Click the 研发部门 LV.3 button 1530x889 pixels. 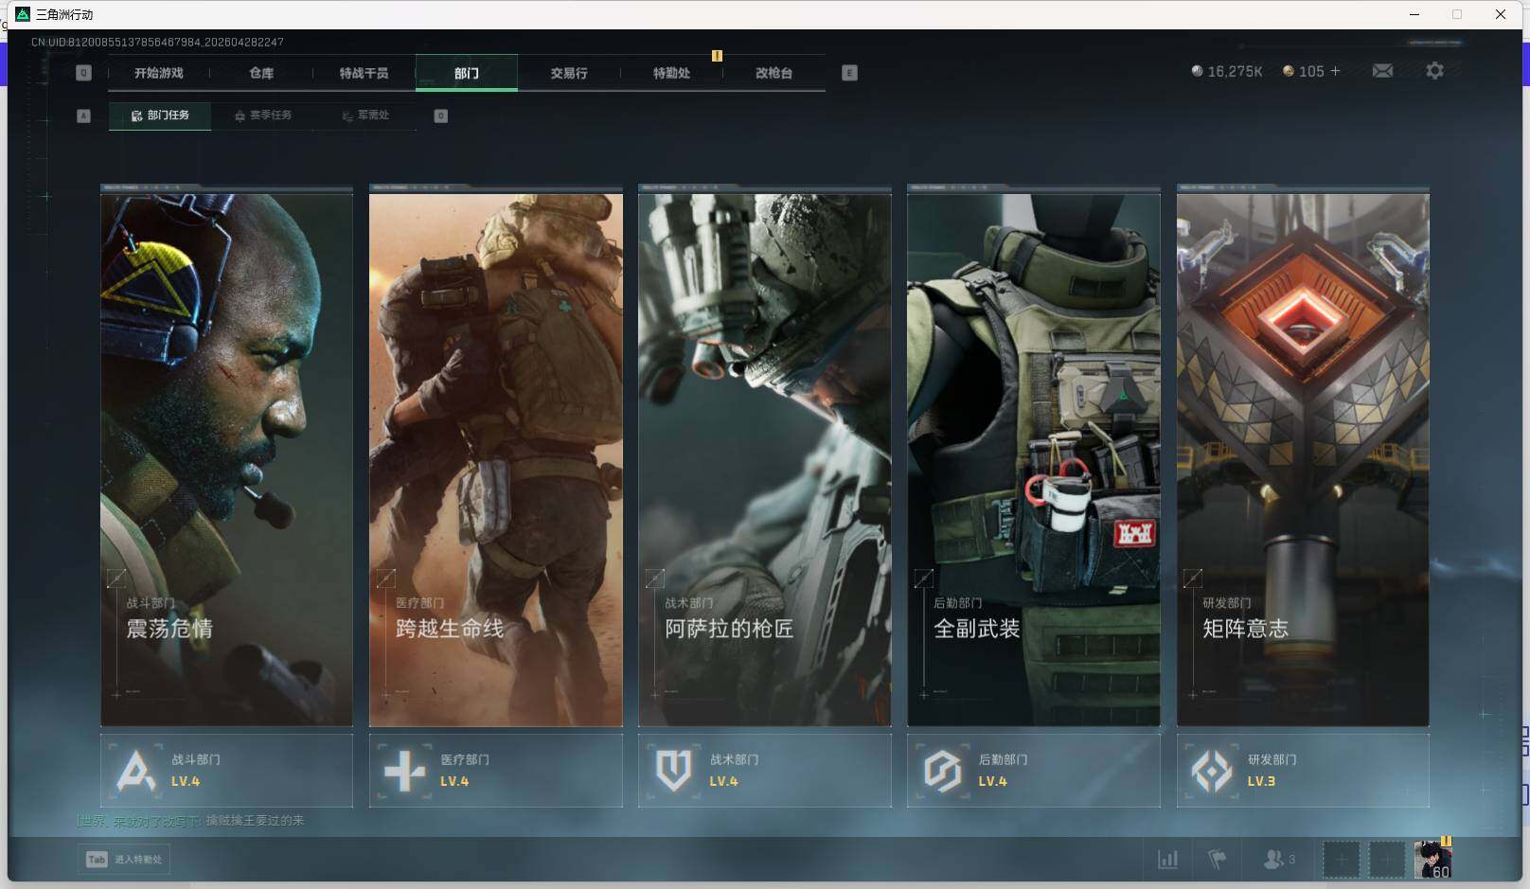point(1303,771)
